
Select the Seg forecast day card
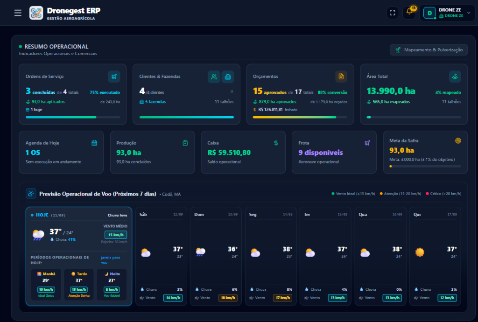(271, 257)
